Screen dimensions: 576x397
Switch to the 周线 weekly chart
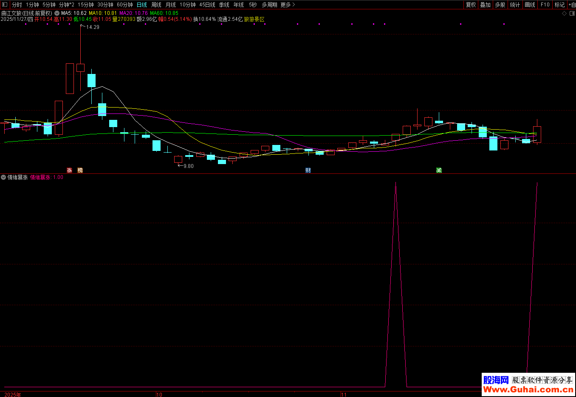point(156,5)
